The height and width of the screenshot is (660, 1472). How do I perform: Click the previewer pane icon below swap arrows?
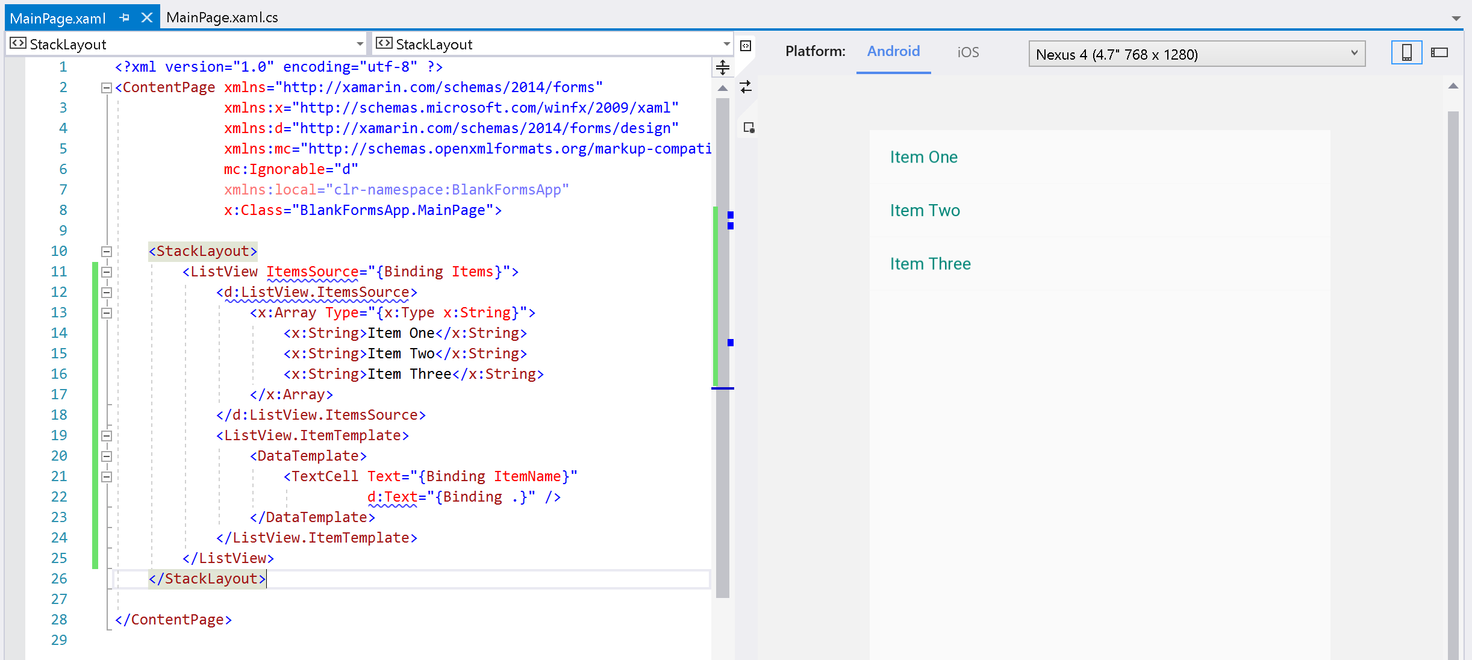pos(749,128)
